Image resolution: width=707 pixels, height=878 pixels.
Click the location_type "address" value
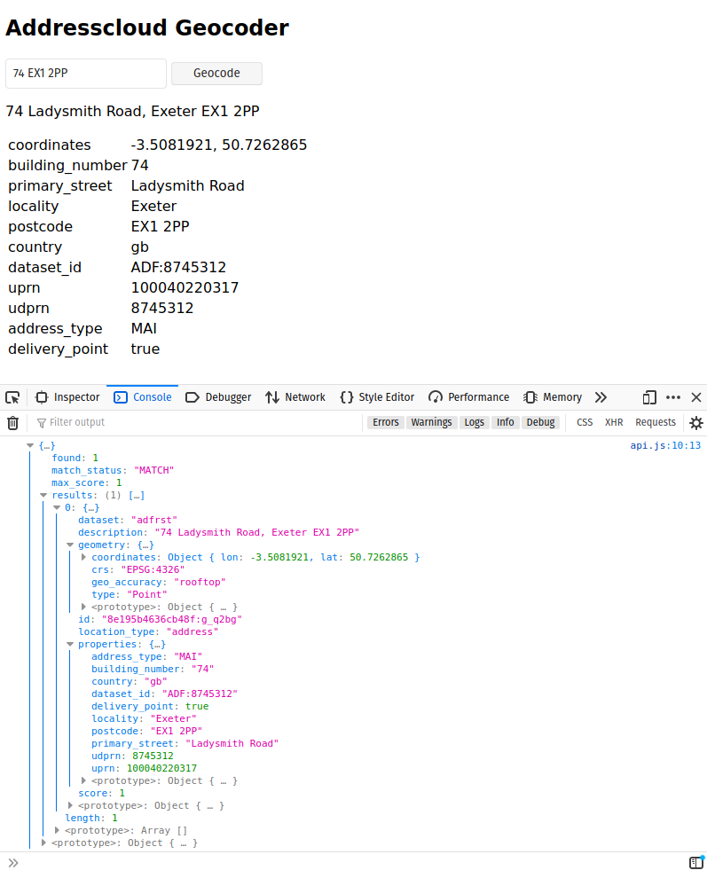192,631
